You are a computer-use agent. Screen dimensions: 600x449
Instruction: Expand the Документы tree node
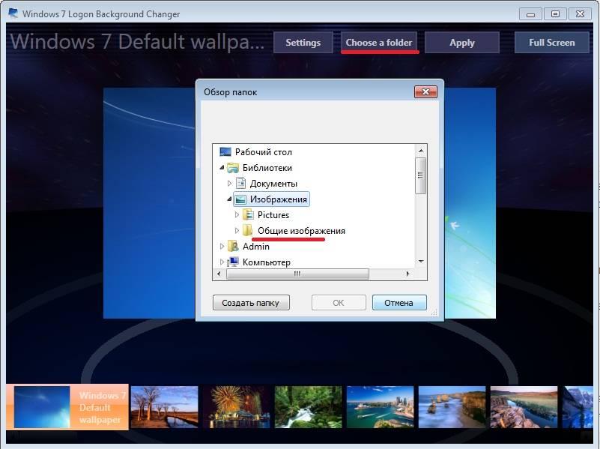pyautogui.click(x=229, y=184)
